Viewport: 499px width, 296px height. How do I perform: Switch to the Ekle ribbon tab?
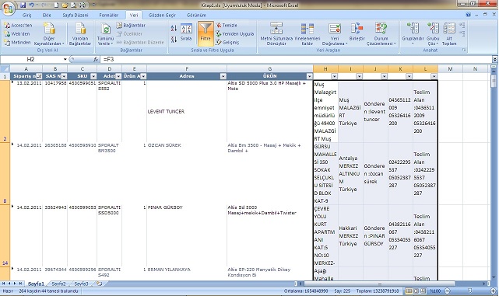pyautogui.click(x=47, y=15)
